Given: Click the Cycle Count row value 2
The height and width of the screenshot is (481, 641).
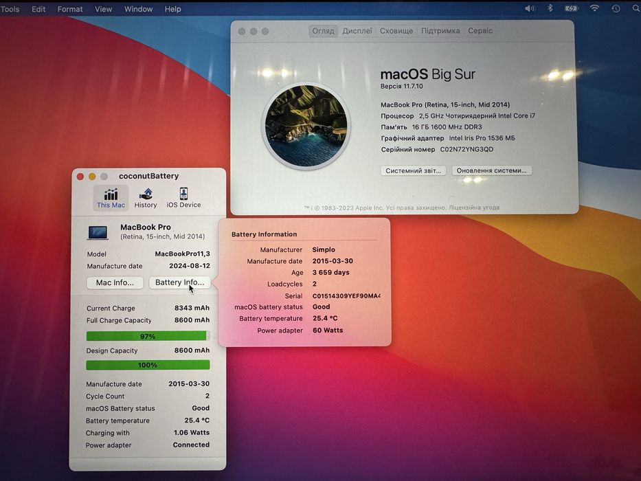Looking at the screenshot, I should (x=207, y=396).
